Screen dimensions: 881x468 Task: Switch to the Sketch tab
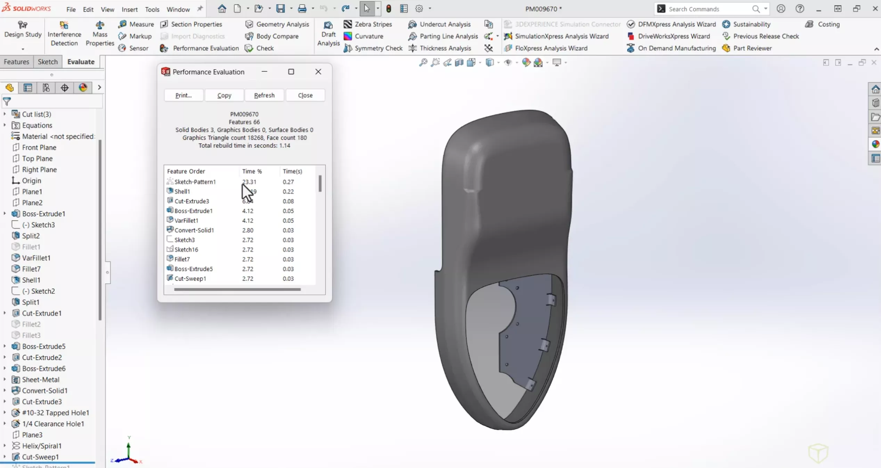47,61
